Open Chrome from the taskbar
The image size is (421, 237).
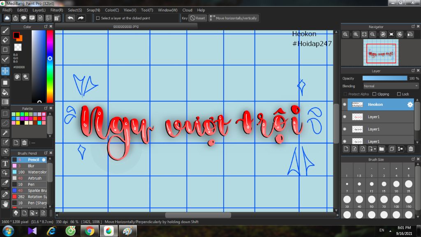[90, 231]
